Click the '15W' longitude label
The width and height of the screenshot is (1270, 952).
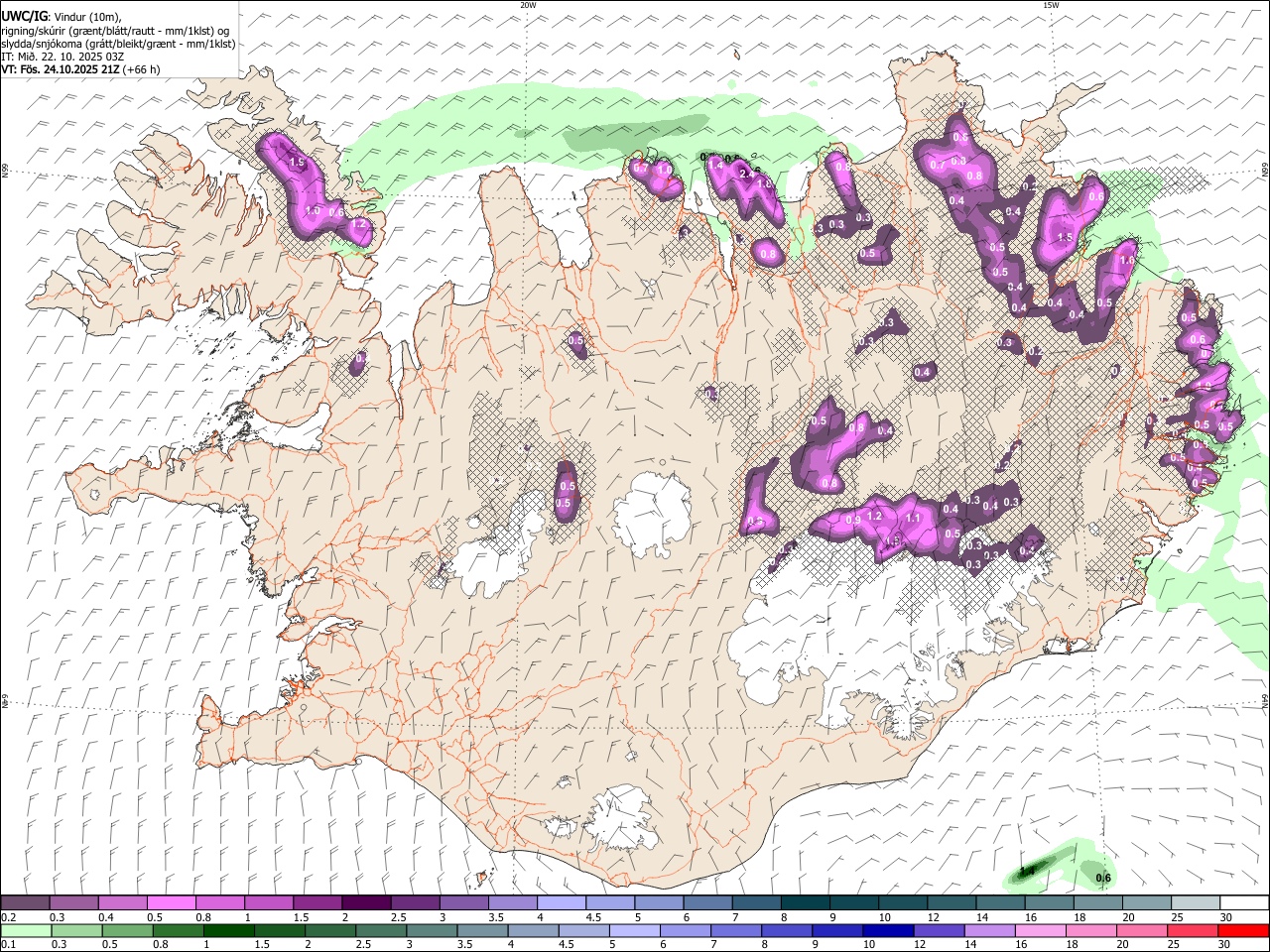1051,5
